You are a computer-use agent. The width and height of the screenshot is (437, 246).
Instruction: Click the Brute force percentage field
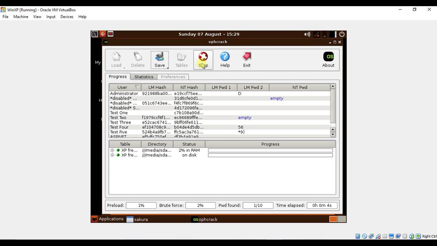point(200,205)
